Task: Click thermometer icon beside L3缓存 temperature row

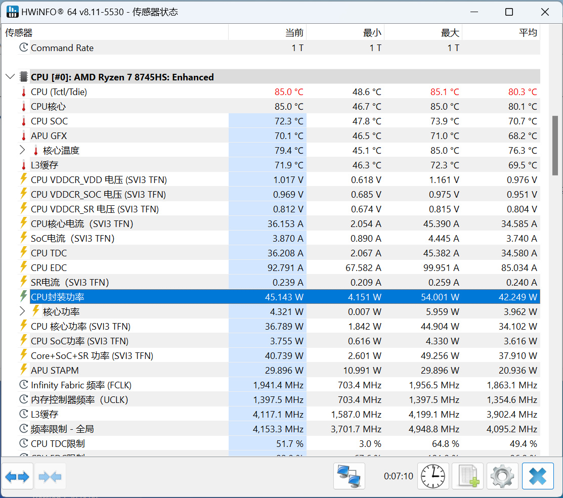Action: click(24, 165)
